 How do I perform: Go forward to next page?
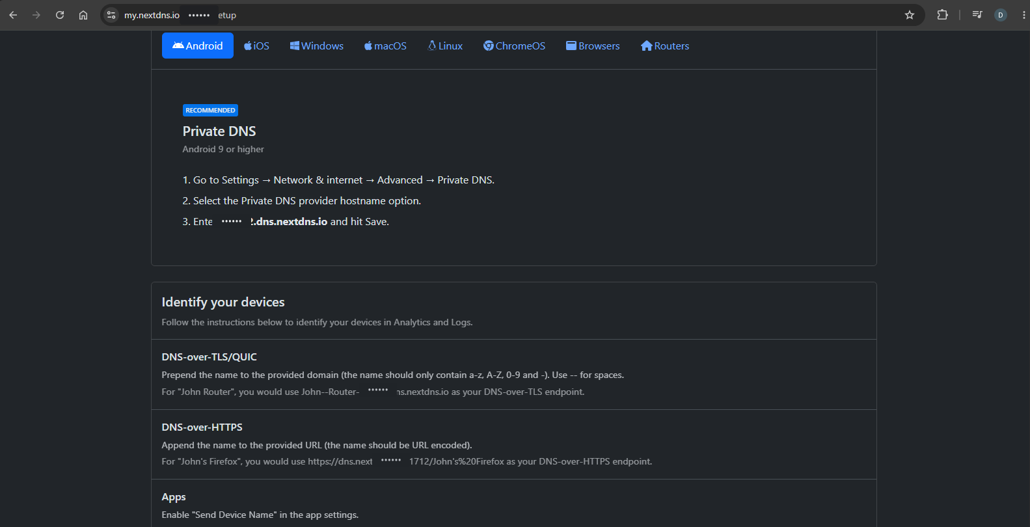36,15
